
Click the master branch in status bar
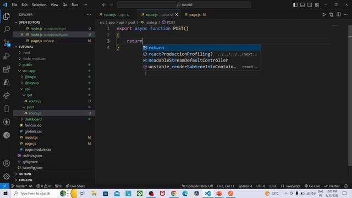[19, 186]
